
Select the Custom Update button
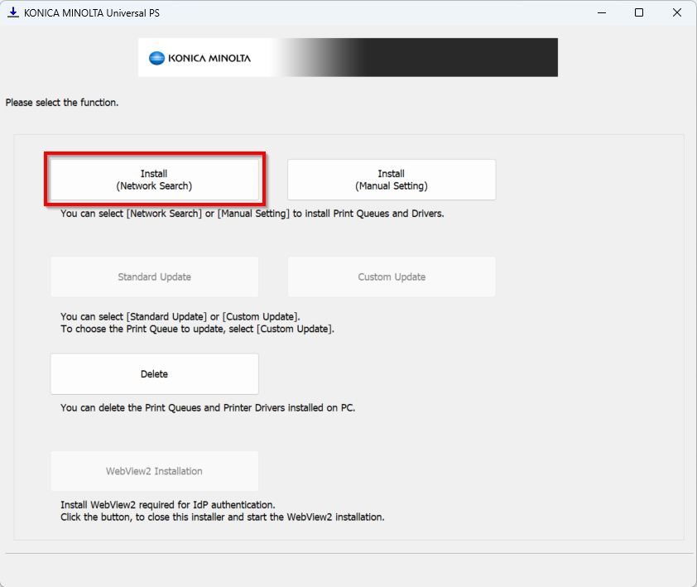391,277
